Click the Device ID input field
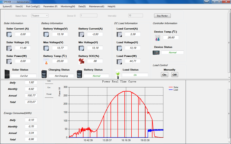The width and height of the screenshot is (231, 144). tap(88, 15)
